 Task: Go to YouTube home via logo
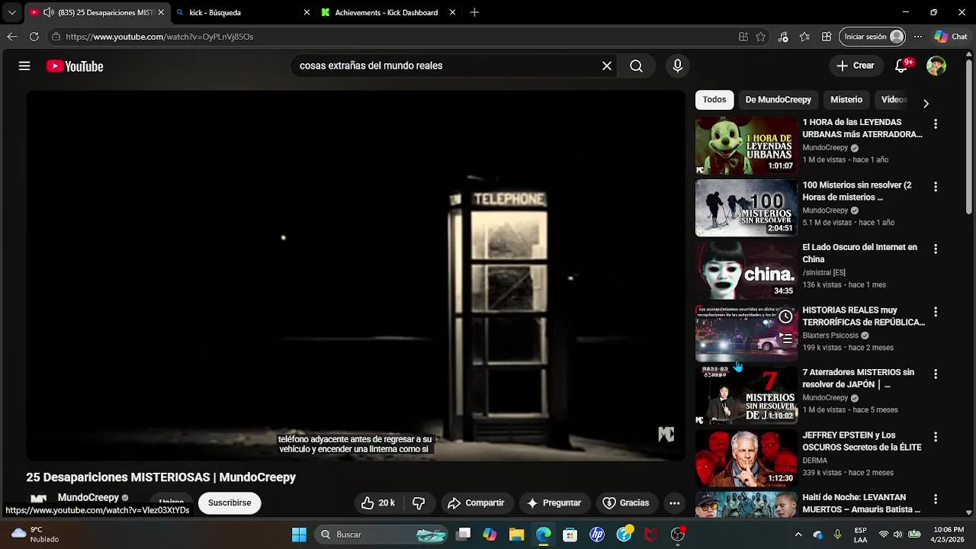[x=75, y=66]
